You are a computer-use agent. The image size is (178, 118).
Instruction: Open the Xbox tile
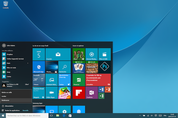pyautogui.click(x=79, y=54)
